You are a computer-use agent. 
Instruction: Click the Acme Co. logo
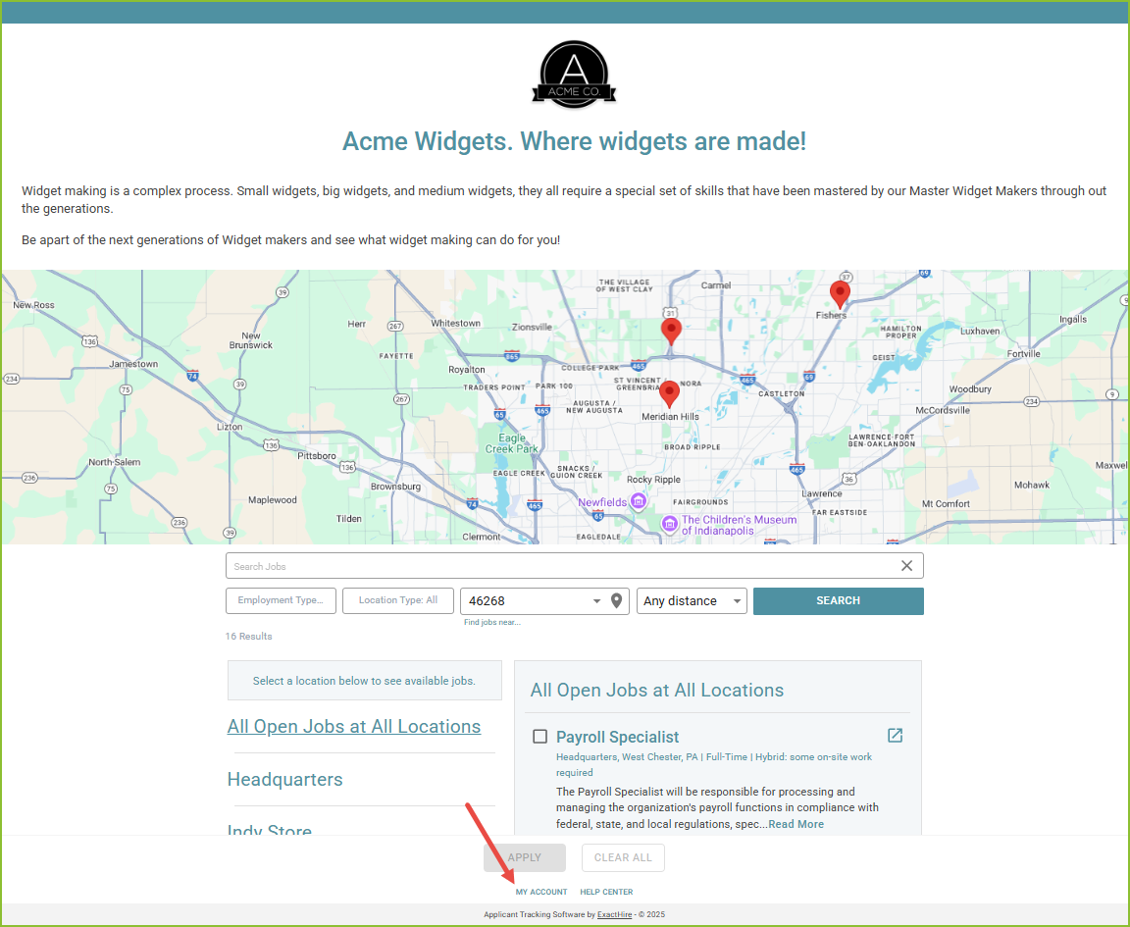coord(574,75)
